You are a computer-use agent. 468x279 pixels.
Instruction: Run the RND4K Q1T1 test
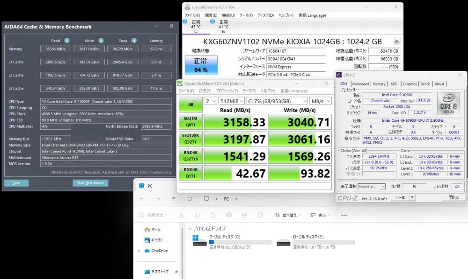coord(191,173)
